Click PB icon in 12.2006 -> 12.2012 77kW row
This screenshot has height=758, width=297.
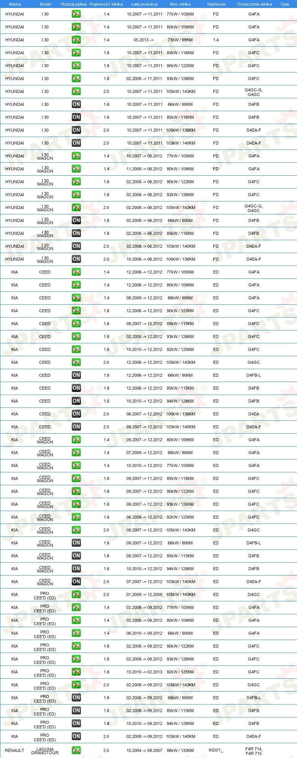coord(76,272)
